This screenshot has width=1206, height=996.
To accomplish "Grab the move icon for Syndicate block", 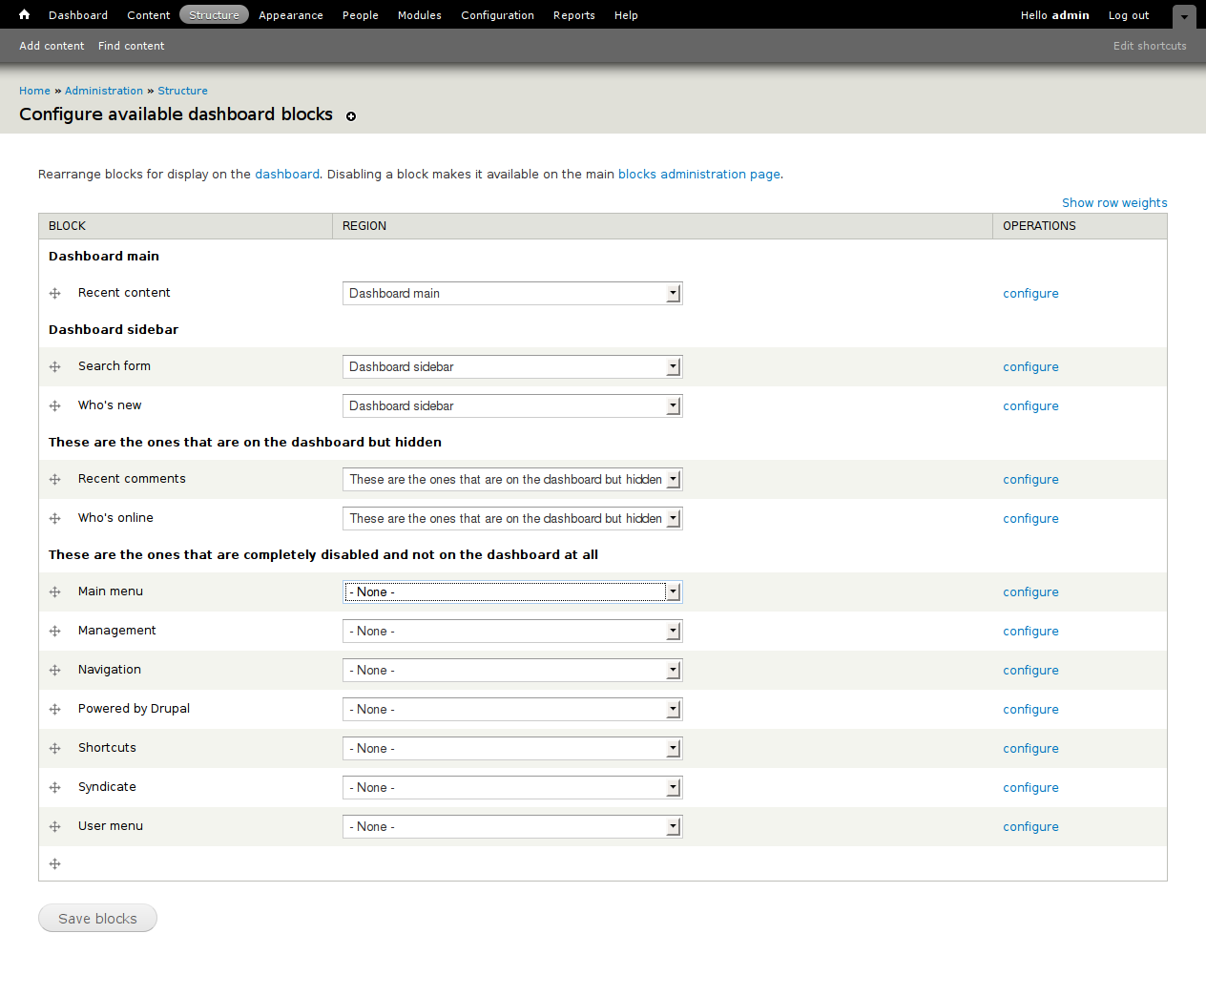I will 54,787.
